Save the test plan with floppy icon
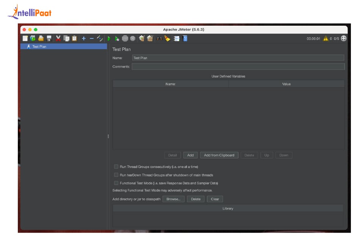 coord(49,39)
